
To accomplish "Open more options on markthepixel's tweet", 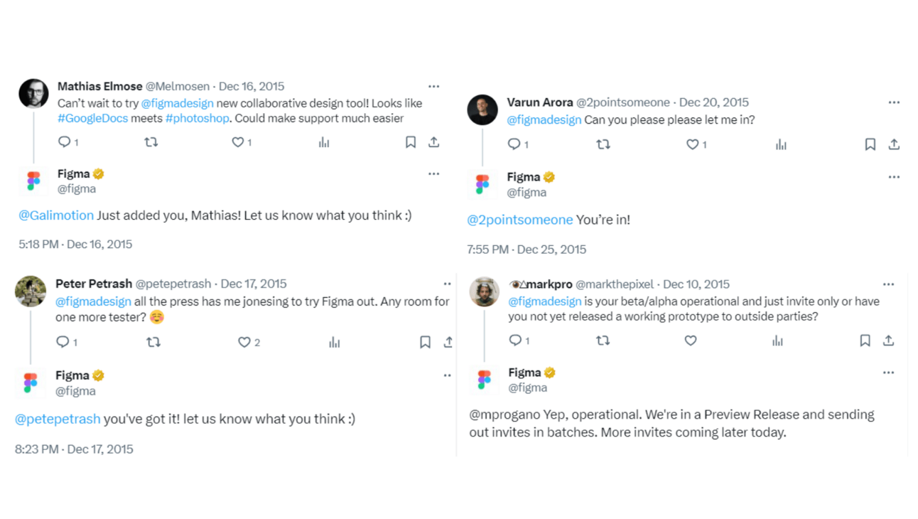I will 888,284.
